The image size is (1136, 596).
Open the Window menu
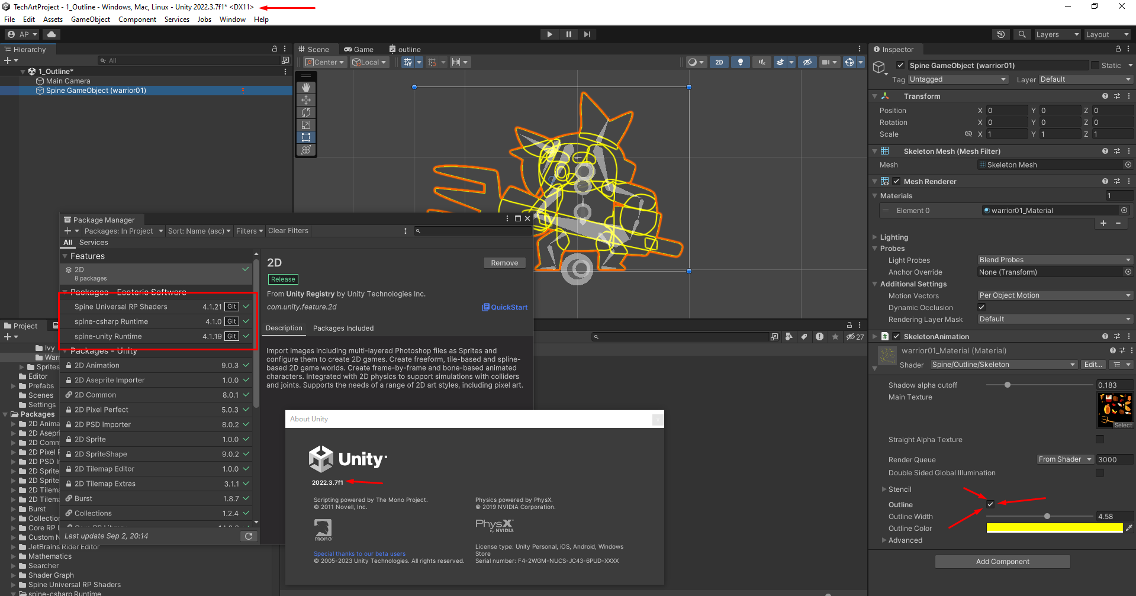pyautogui.click(x=233, y=20)
